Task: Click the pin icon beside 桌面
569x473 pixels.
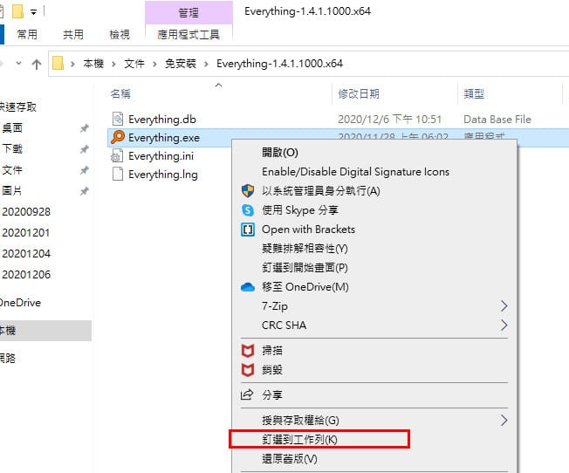Action: click(84, 127)
